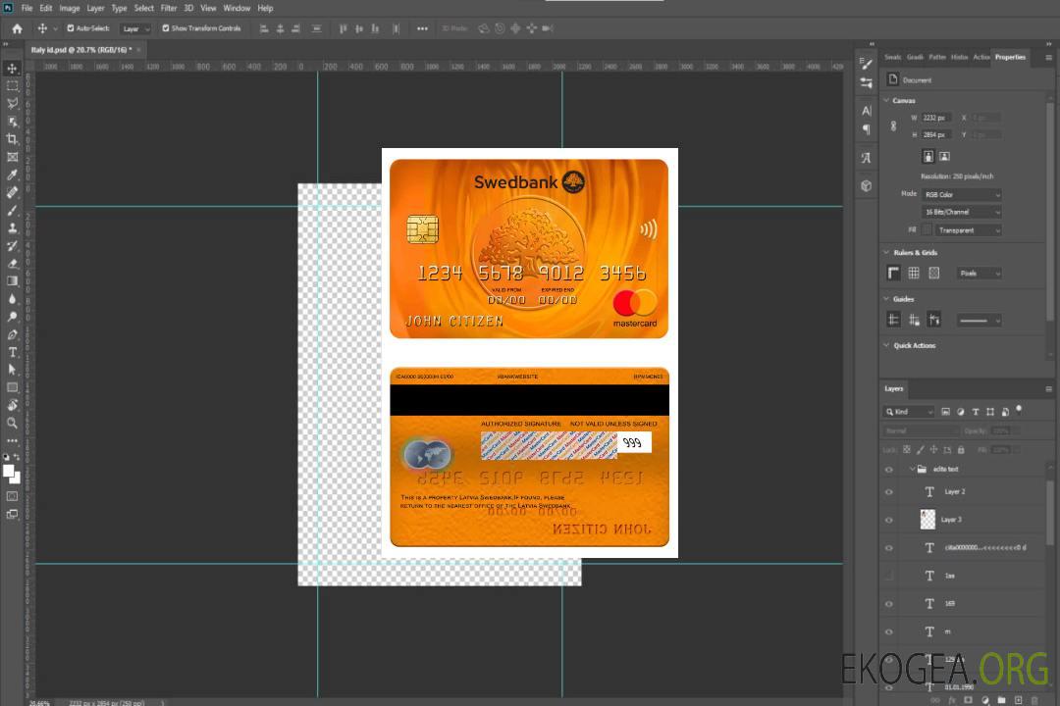Open the Paragraph panel icon
This screenshot has width=1060, height=706.
point(867,129)
